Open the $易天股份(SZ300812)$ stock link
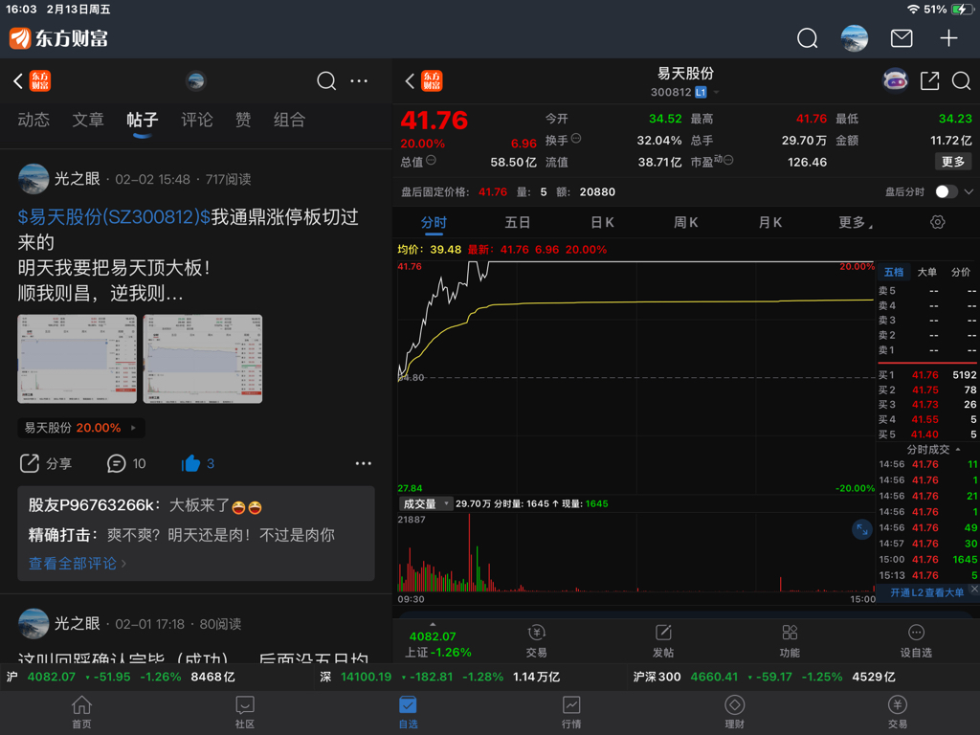980x735 pixels. pos(114,217)
